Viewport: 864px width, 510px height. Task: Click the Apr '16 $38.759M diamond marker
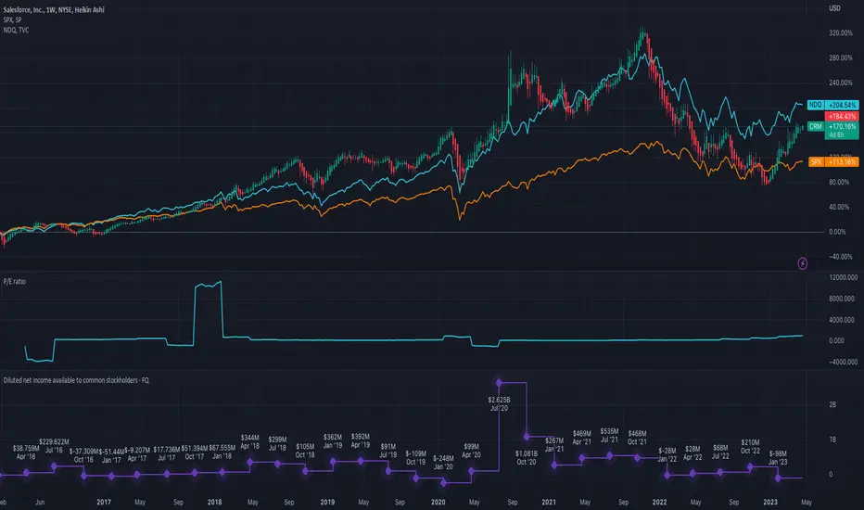(x=27, y=473)
